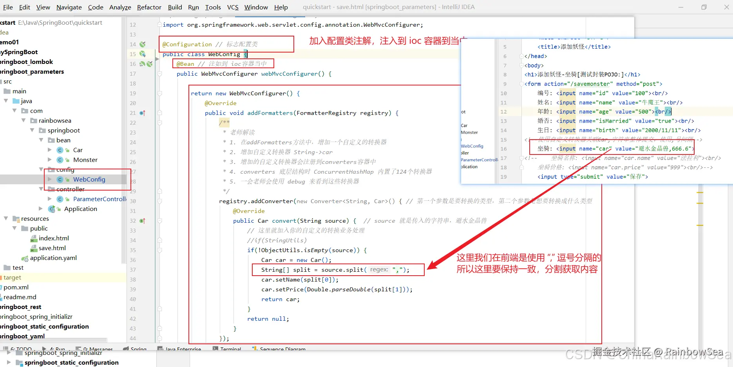Click the springboot package folder icon
Screen dimensions: 733x367
42,131
